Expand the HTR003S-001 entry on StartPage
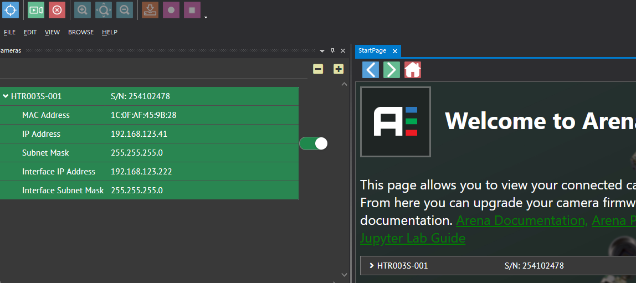This screenshot has width=636, height=283. coord(372,266)
